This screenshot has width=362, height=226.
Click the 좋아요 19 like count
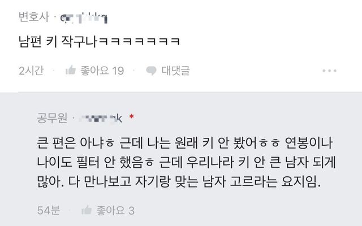[x=102, y=71]
